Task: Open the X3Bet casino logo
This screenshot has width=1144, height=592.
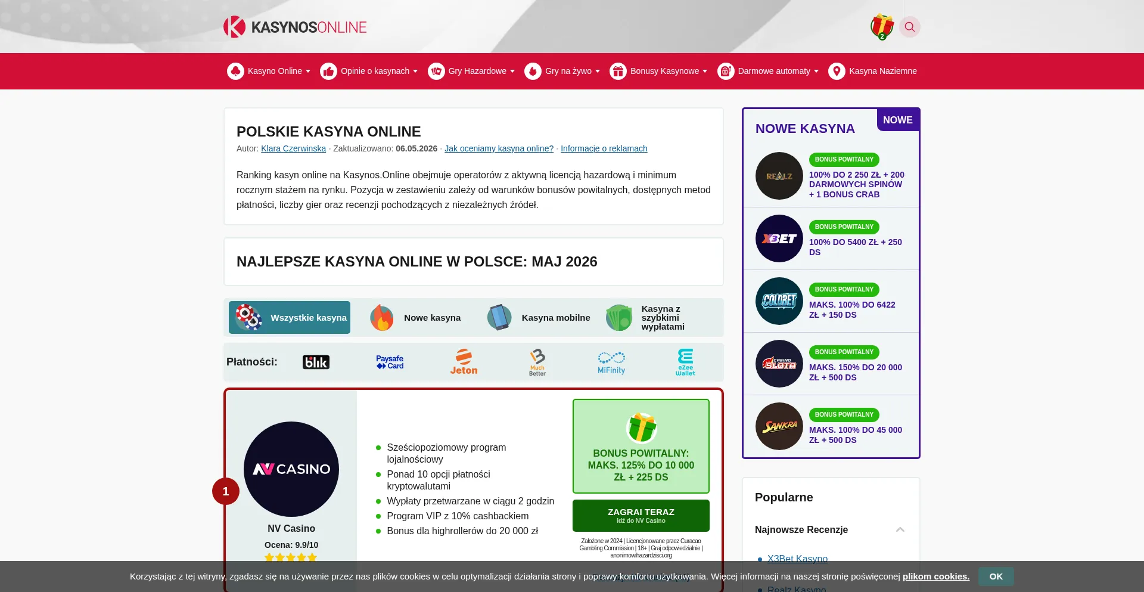Action: [x=779, y=238]
